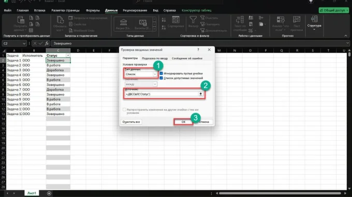352x197 pixels.
Task: Click the Обновить все refresh icon
Action: pos(60,20)
